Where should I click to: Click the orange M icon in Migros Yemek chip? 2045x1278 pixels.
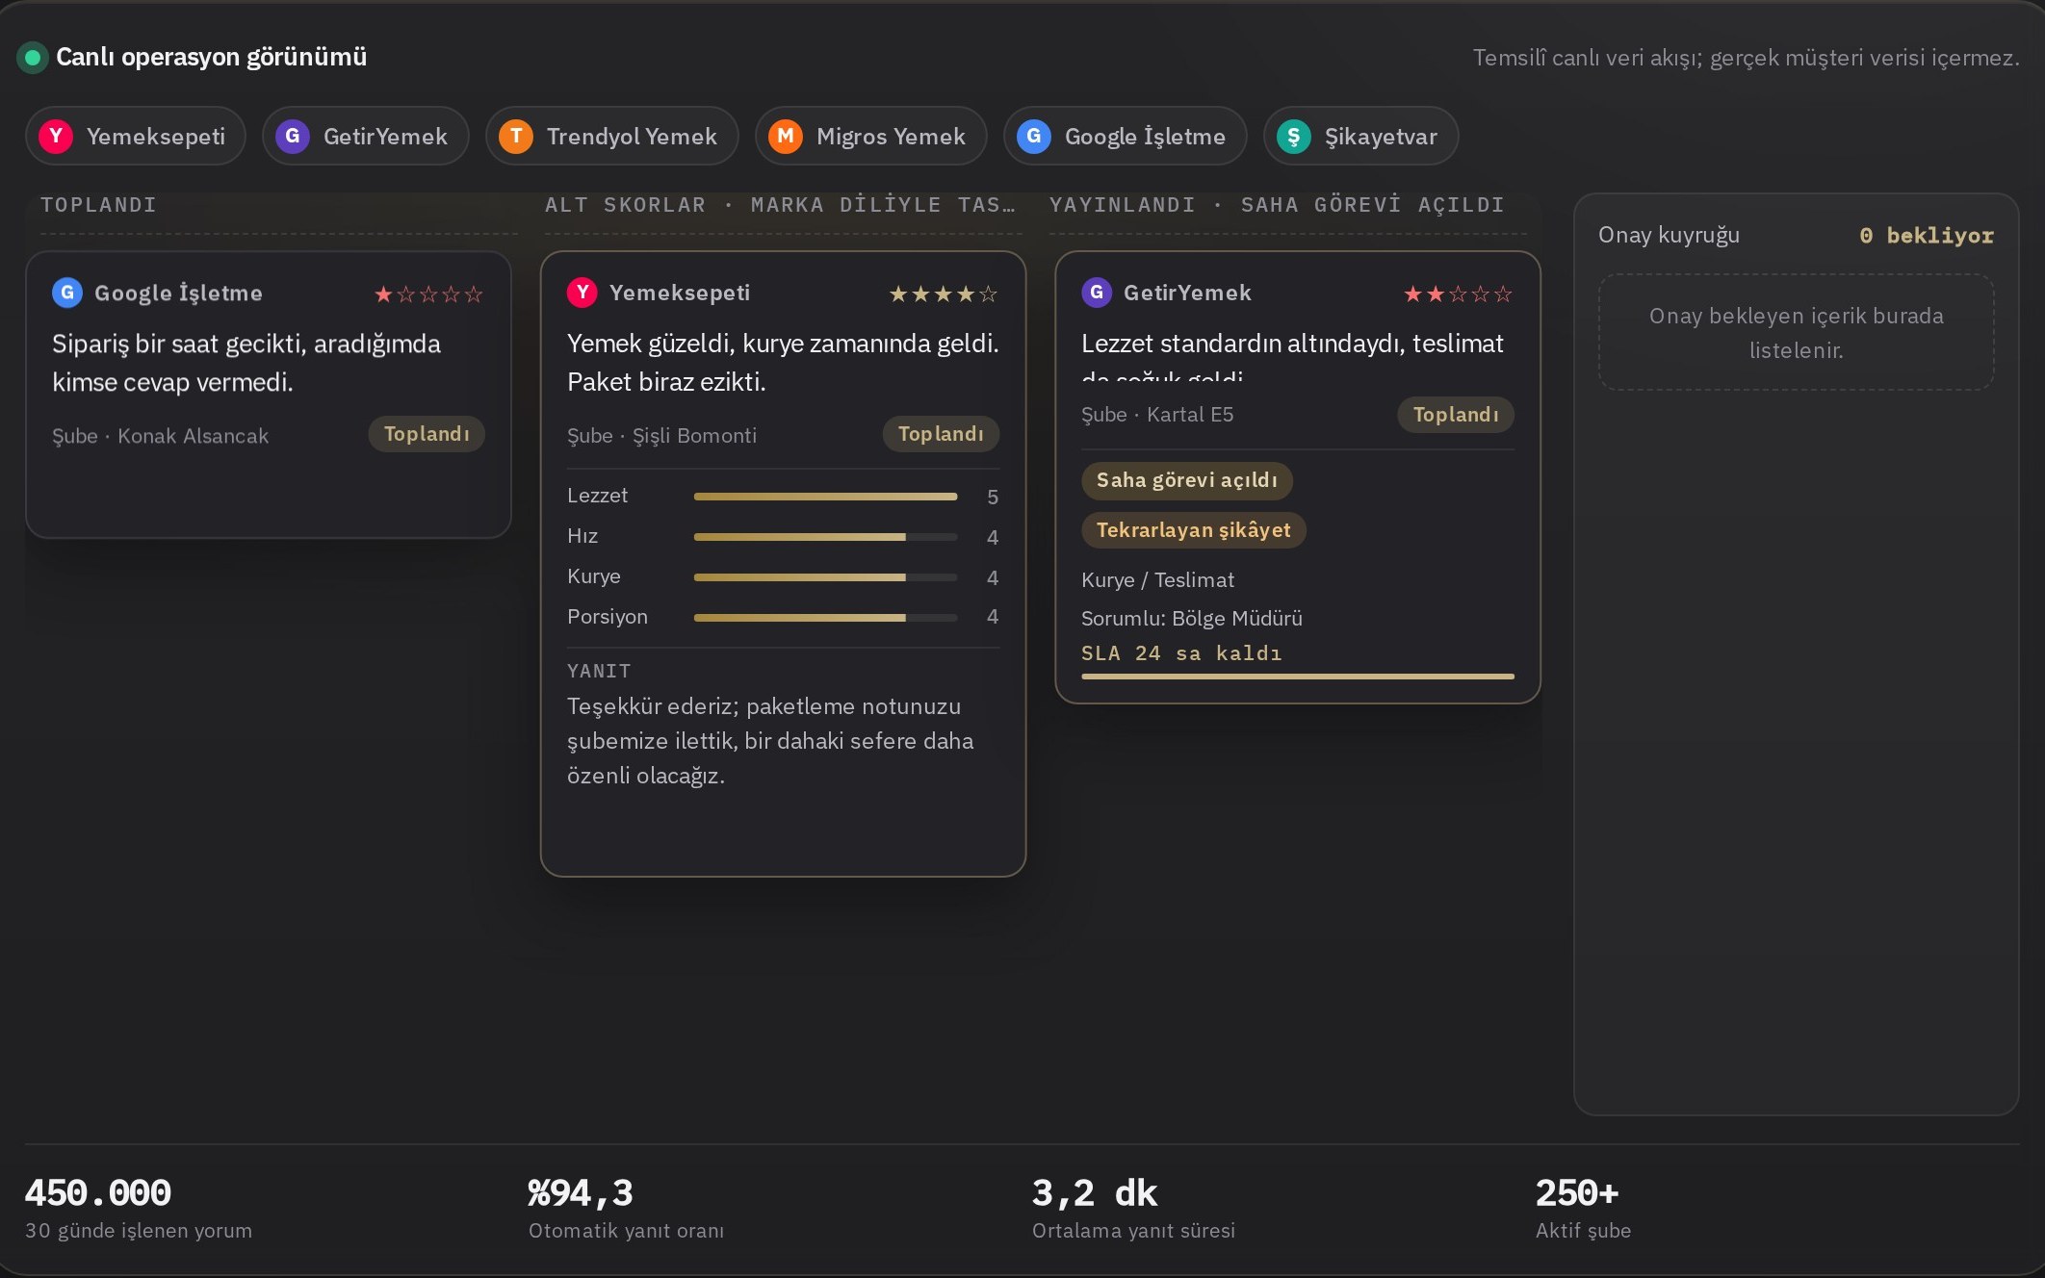pyautogui.click(x=786, y=136)
